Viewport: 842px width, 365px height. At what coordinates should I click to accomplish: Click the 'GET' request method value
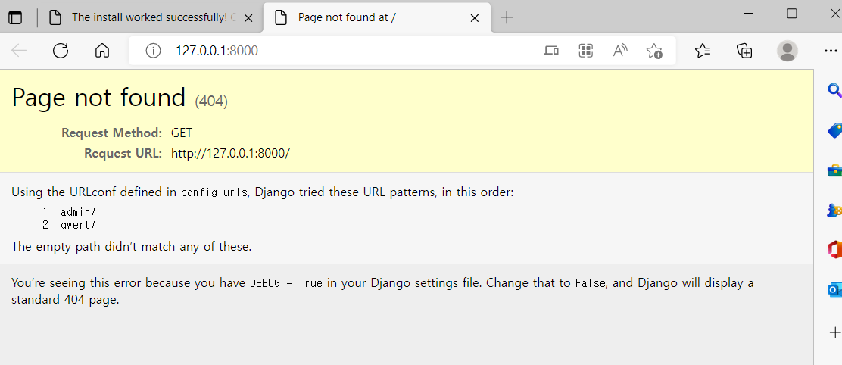point(182,133)
